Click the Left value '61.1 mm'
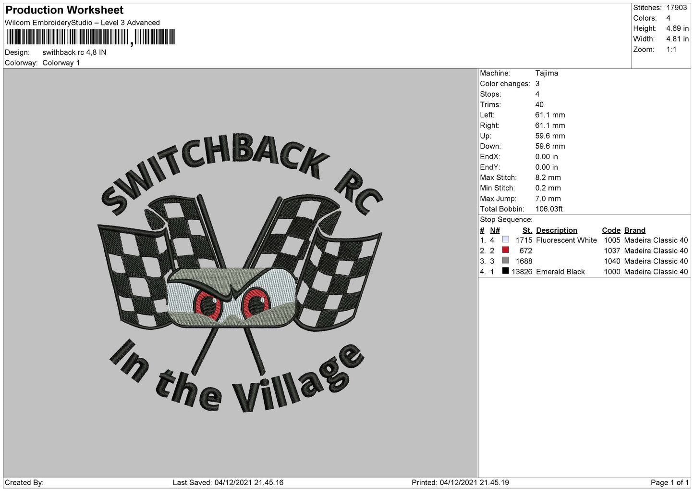 (x=550, y=115)
